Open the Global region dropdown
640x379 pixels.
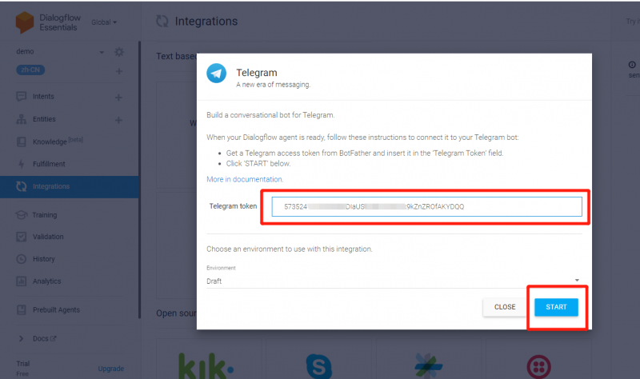pyautogui.click(x=104, y=22)
